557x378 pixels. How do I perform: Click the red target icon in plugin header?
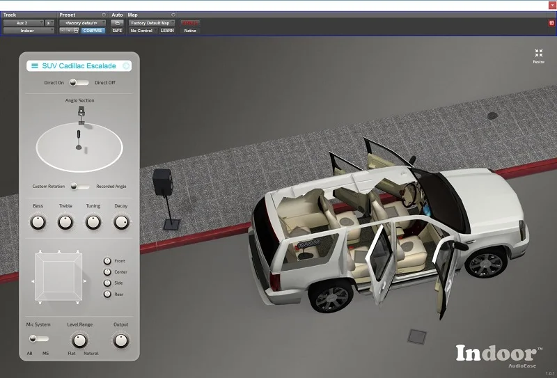(551, 23)
